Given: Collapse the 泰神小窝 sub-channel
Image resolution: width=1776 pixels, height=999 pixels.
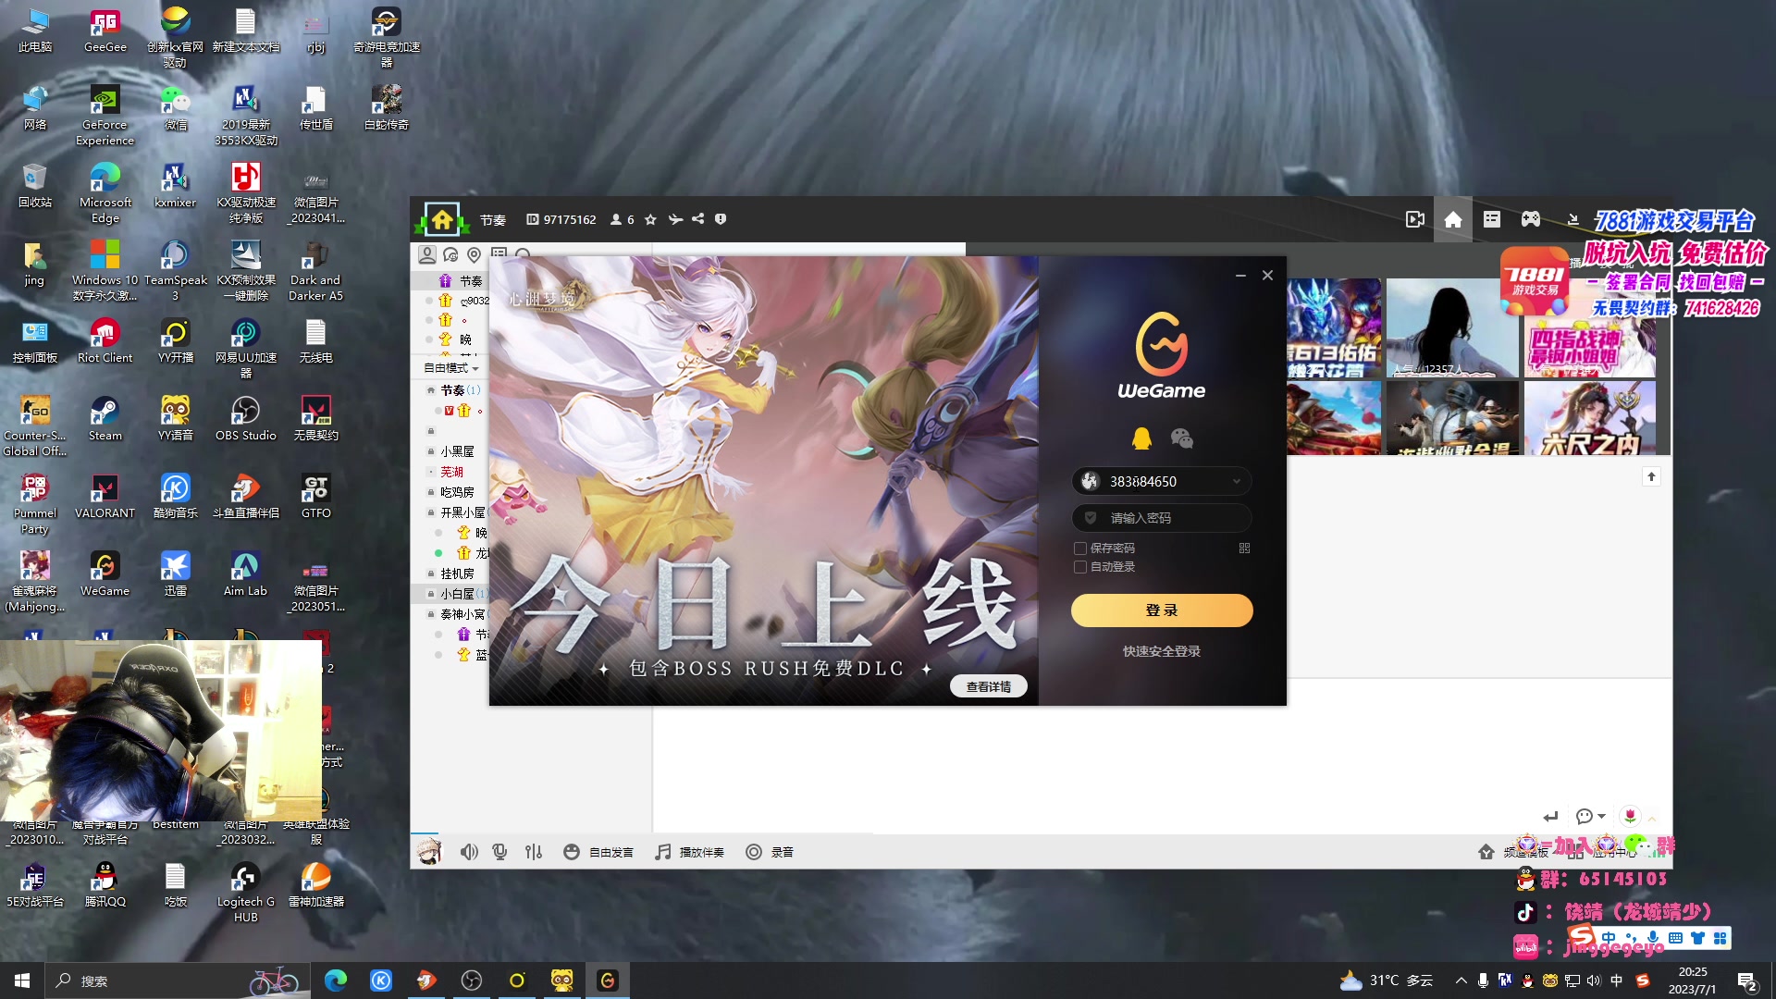Looking at the screenshot, I should pyautogui.click(x=431, y=614).
